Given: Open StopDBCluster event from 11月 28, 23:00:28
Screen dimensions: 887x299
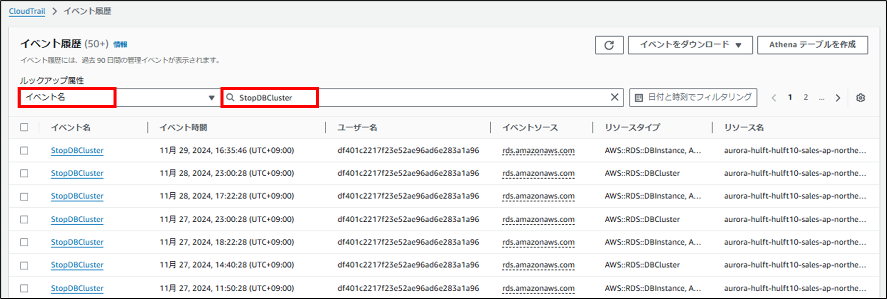Looking at the screenshot, I should tap(77, 173).
